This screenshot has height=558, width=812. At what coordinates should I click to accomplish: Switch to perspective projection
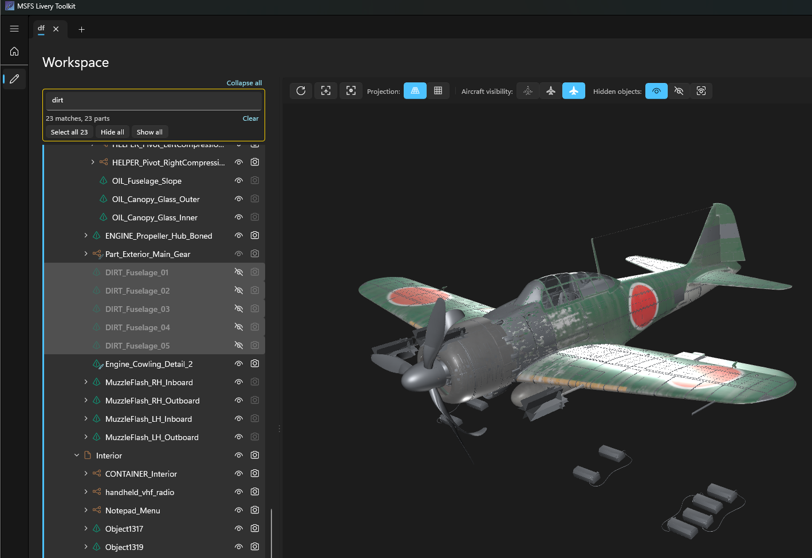pos(415,91)
